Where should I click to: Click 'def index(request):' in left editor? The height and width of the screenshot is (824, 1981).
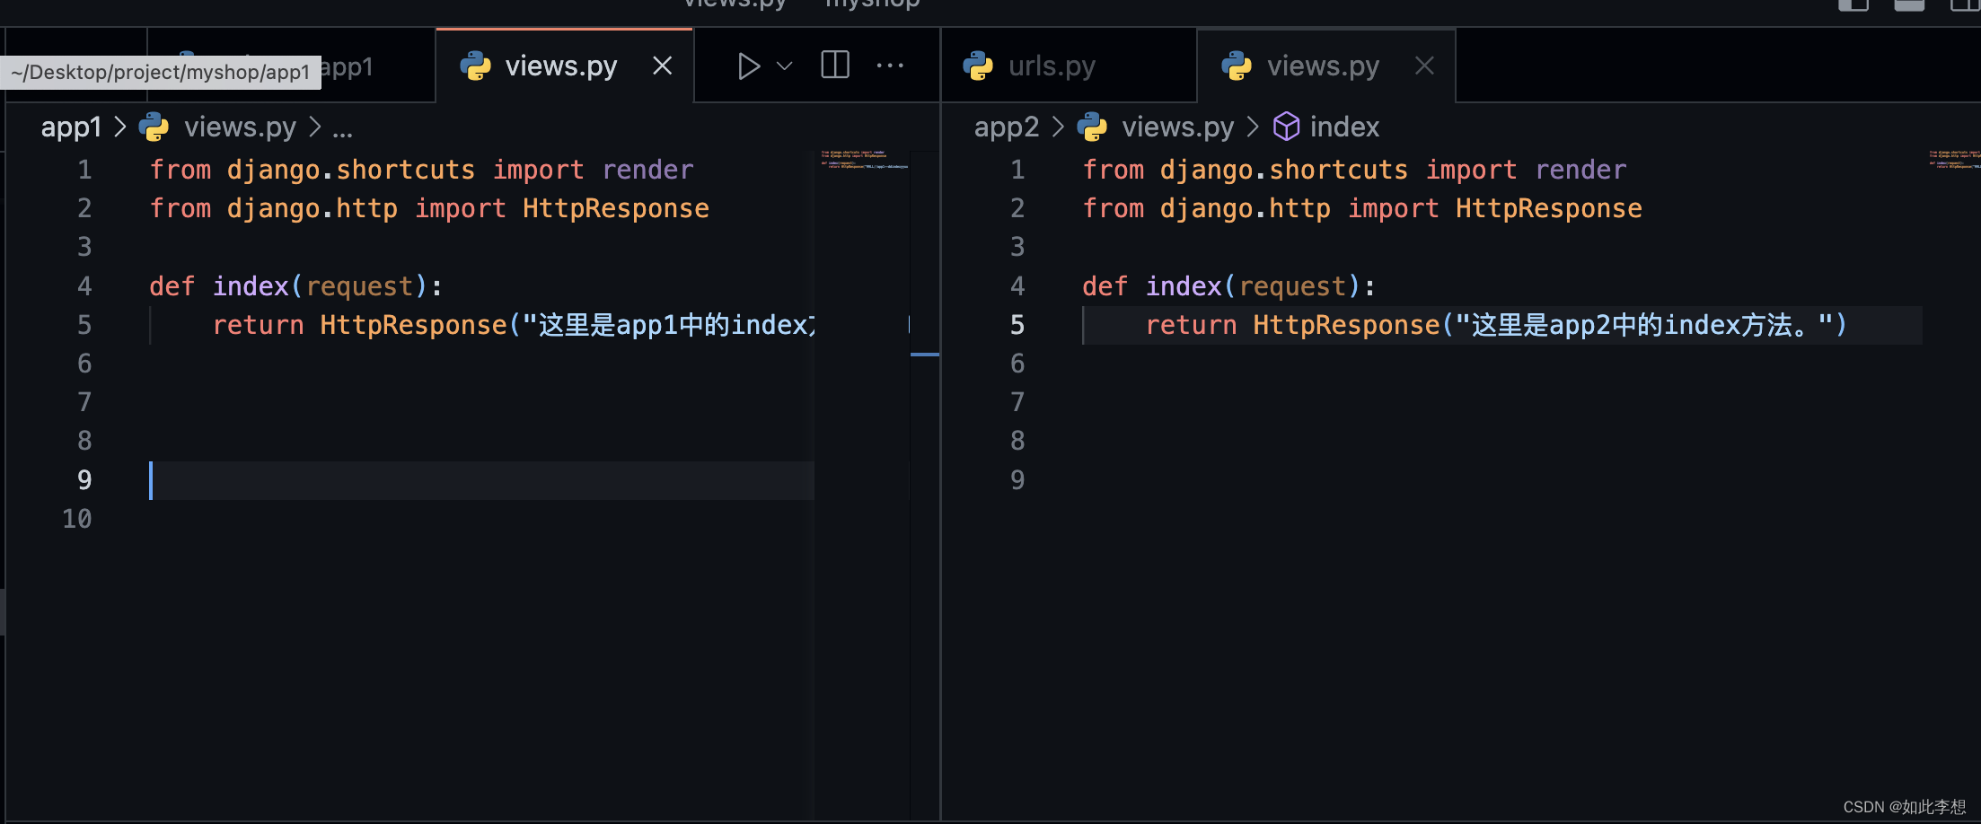[x=295, y=286]
